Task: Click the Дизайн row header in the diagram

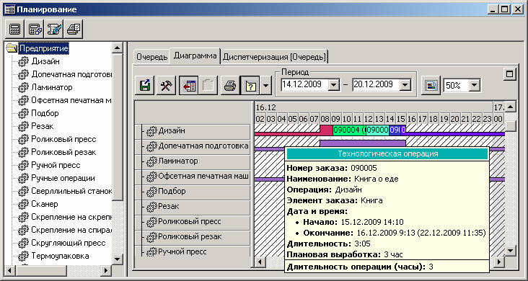Action: 193,131
